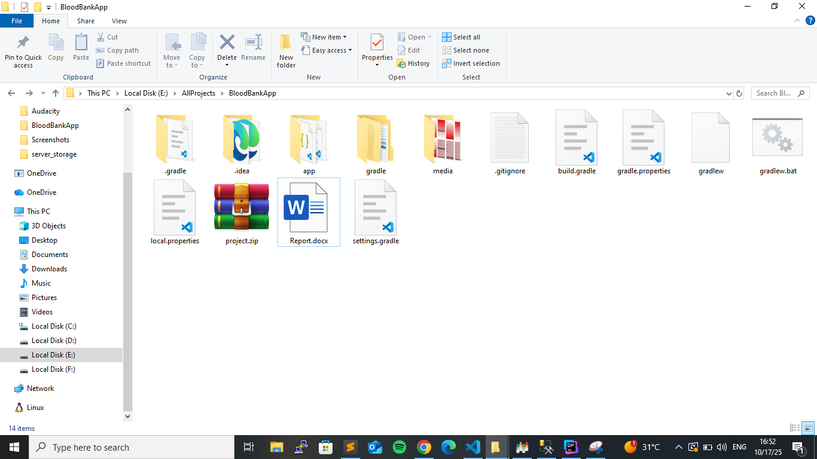The height and width of the screenshot is (459, 817).
Task: Switch to large icons view layout
Action: point(808,428)
